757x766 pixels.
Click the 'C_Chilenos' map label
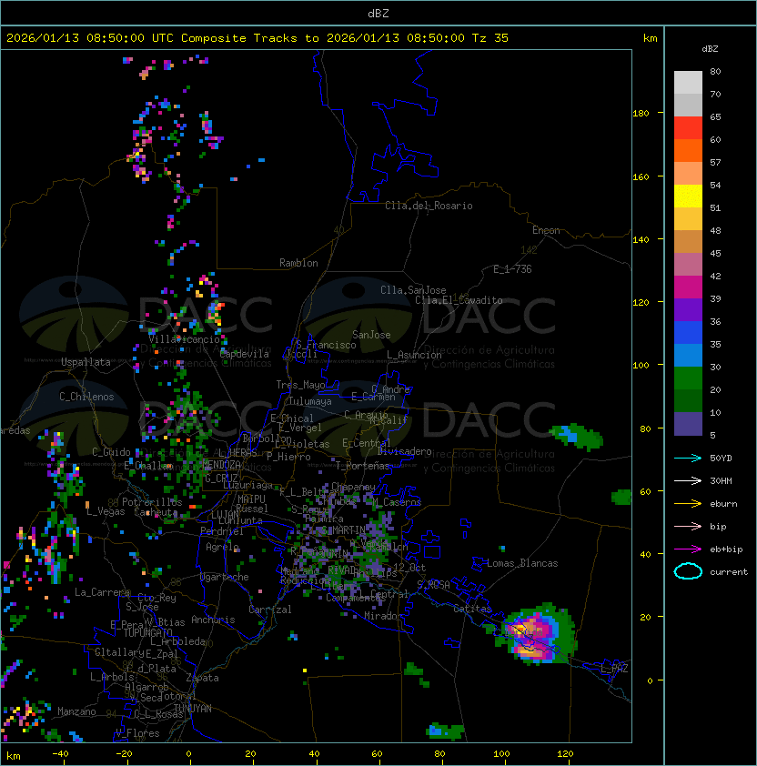coord(86,397)
